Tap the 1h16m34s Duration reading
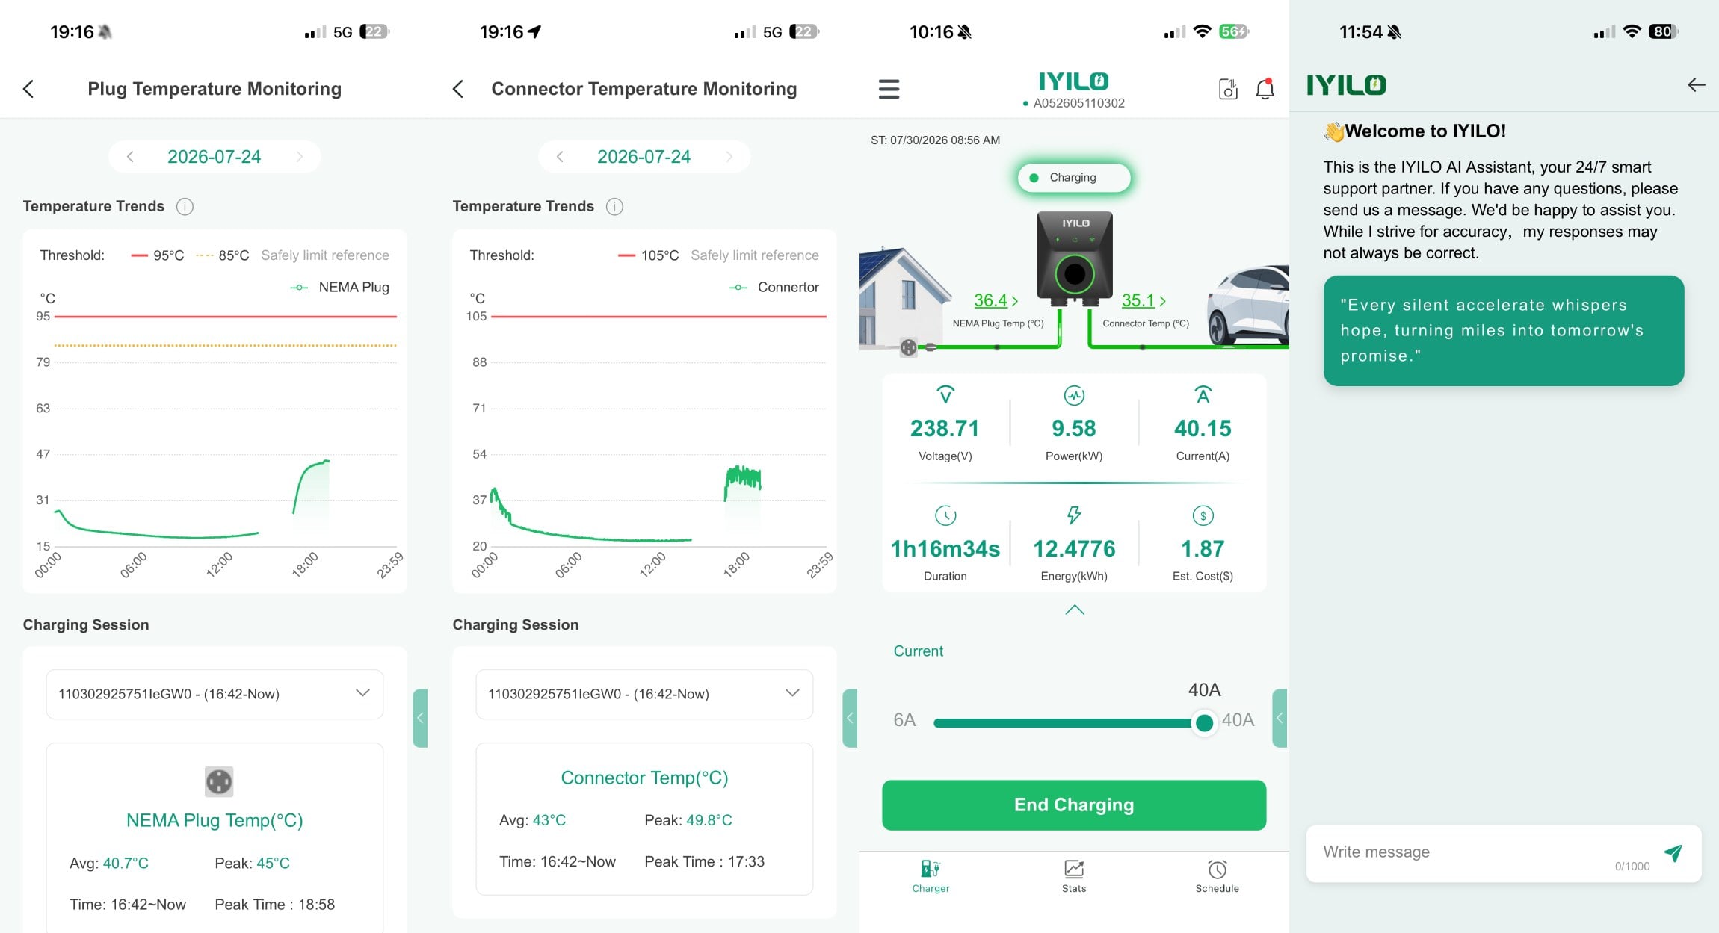1719x933 pixels. 945,549
